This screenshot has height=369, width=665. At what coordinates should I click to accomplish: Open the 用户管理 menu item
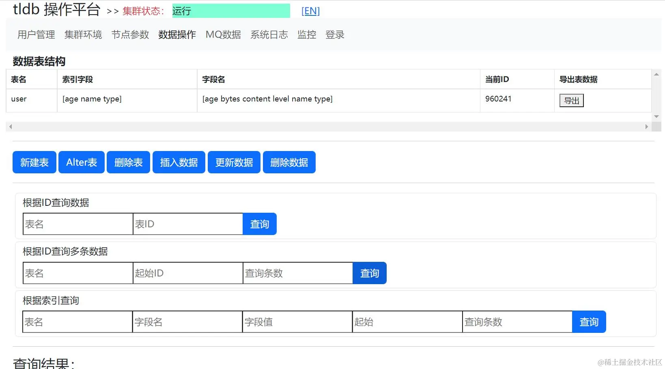[x=36, y=35]
